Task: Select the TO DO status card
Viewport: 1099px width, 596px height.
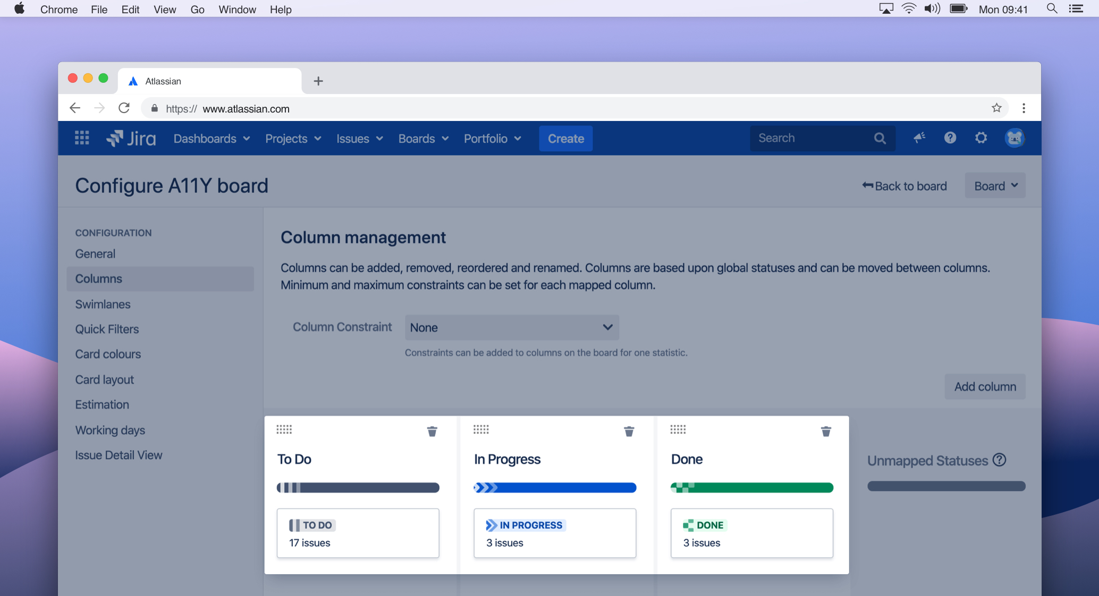Action: click(358, 533)
